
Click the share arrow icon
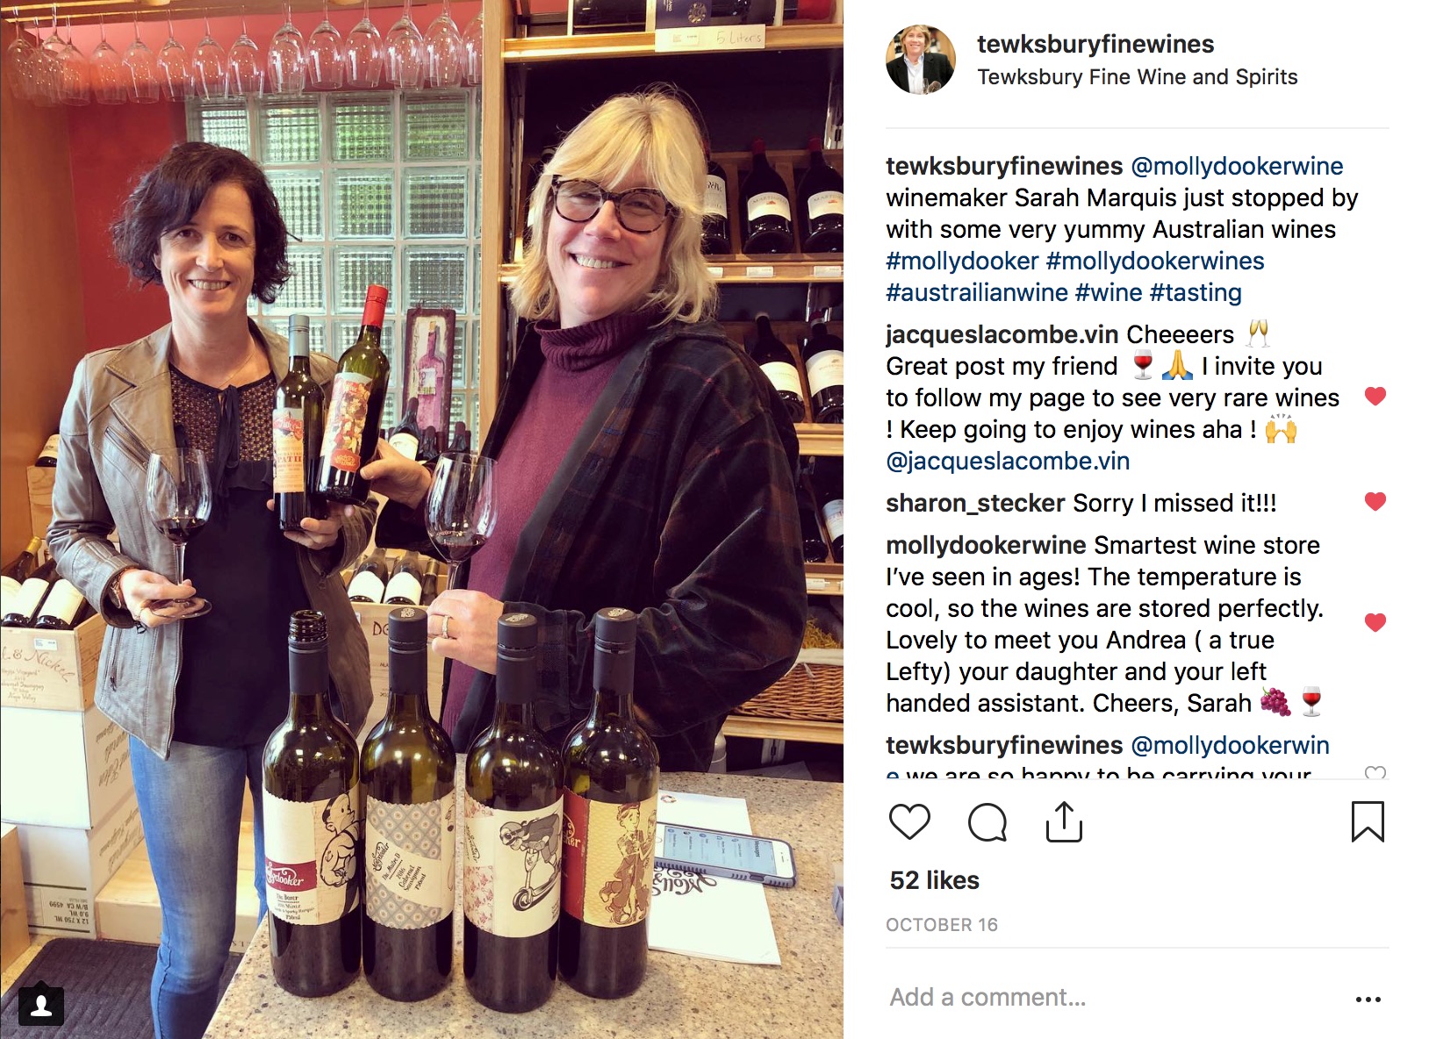(1064, 822)
